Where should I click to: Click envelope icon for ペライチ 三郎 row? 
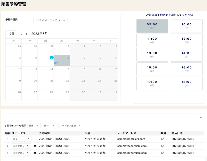tap(35, 153)
